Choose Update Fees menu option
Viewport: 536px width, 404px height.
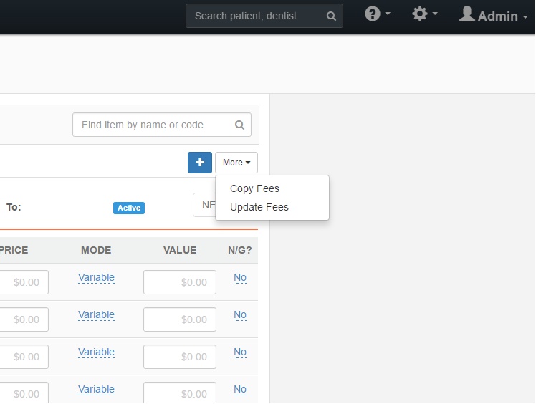click(259, 207)
